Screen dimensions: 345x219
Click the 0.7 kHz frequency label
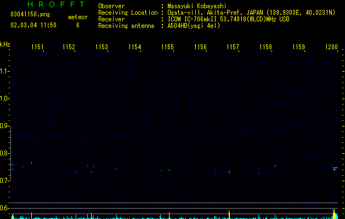coord(4,181)
